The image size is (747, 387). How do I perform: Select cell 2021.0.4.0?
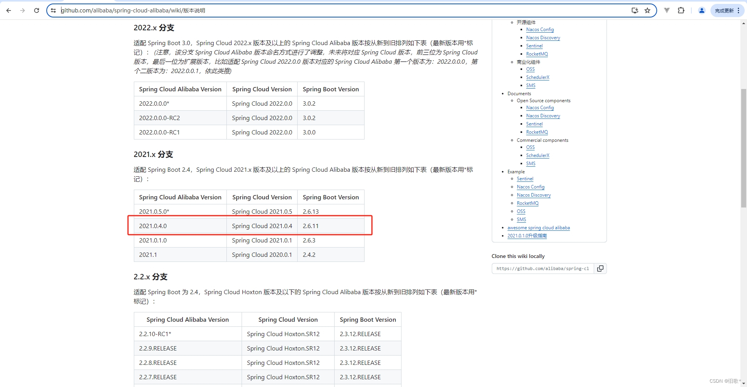pyautogui.click(x=180, y=226)
